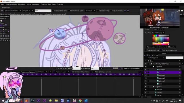Toggle the Скрытая кость checkbox
The width and height of the screenshot is (184, 103).
(111, 11)
